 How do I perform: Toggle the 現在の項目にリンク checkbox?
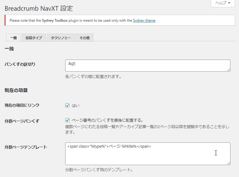click(x=67, y=105)
